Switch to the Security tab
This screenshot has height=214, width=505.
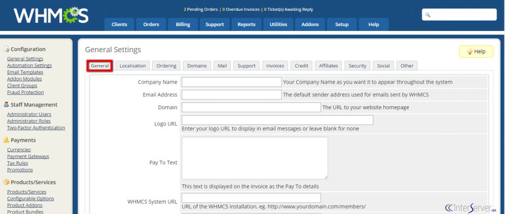[x=358, y=65]
